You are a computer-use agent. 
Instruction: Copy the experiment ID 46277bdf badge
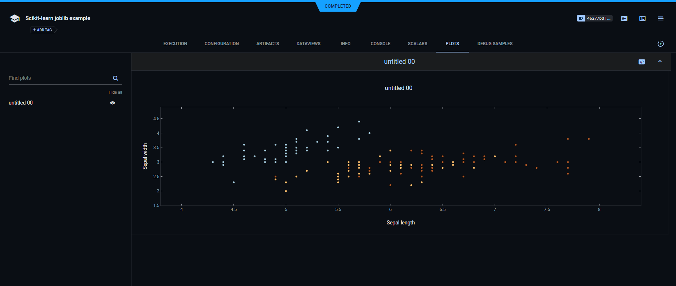(594, 18)
